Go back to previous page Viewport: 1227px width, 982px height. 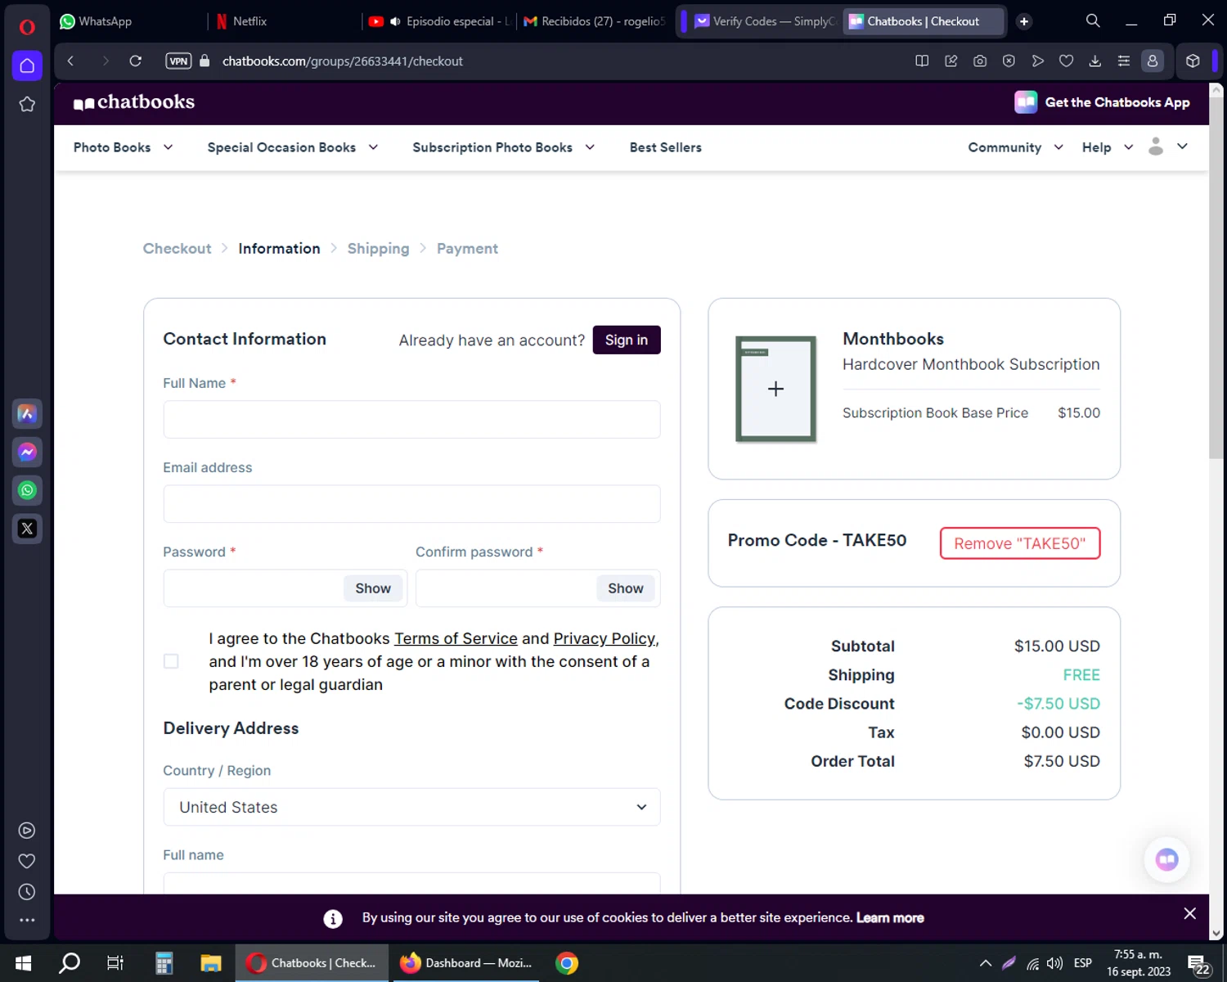tap(71, 61)
